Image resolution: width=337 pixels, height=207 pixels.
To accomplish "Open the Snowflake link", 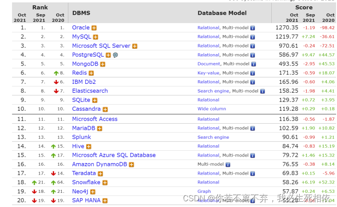I will [x=86, y=182].
